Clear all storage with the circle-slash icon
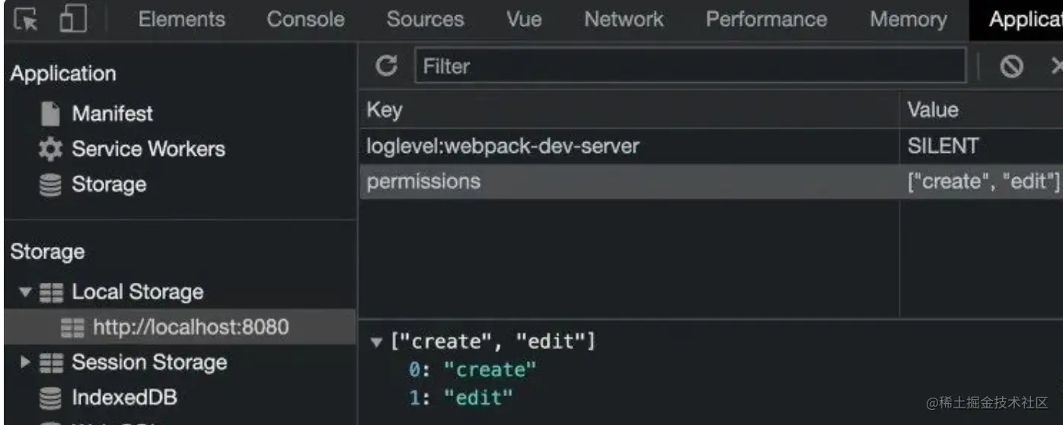Image resolution: width=1063 pixels, height=425 pixels. click(1011, 67)
